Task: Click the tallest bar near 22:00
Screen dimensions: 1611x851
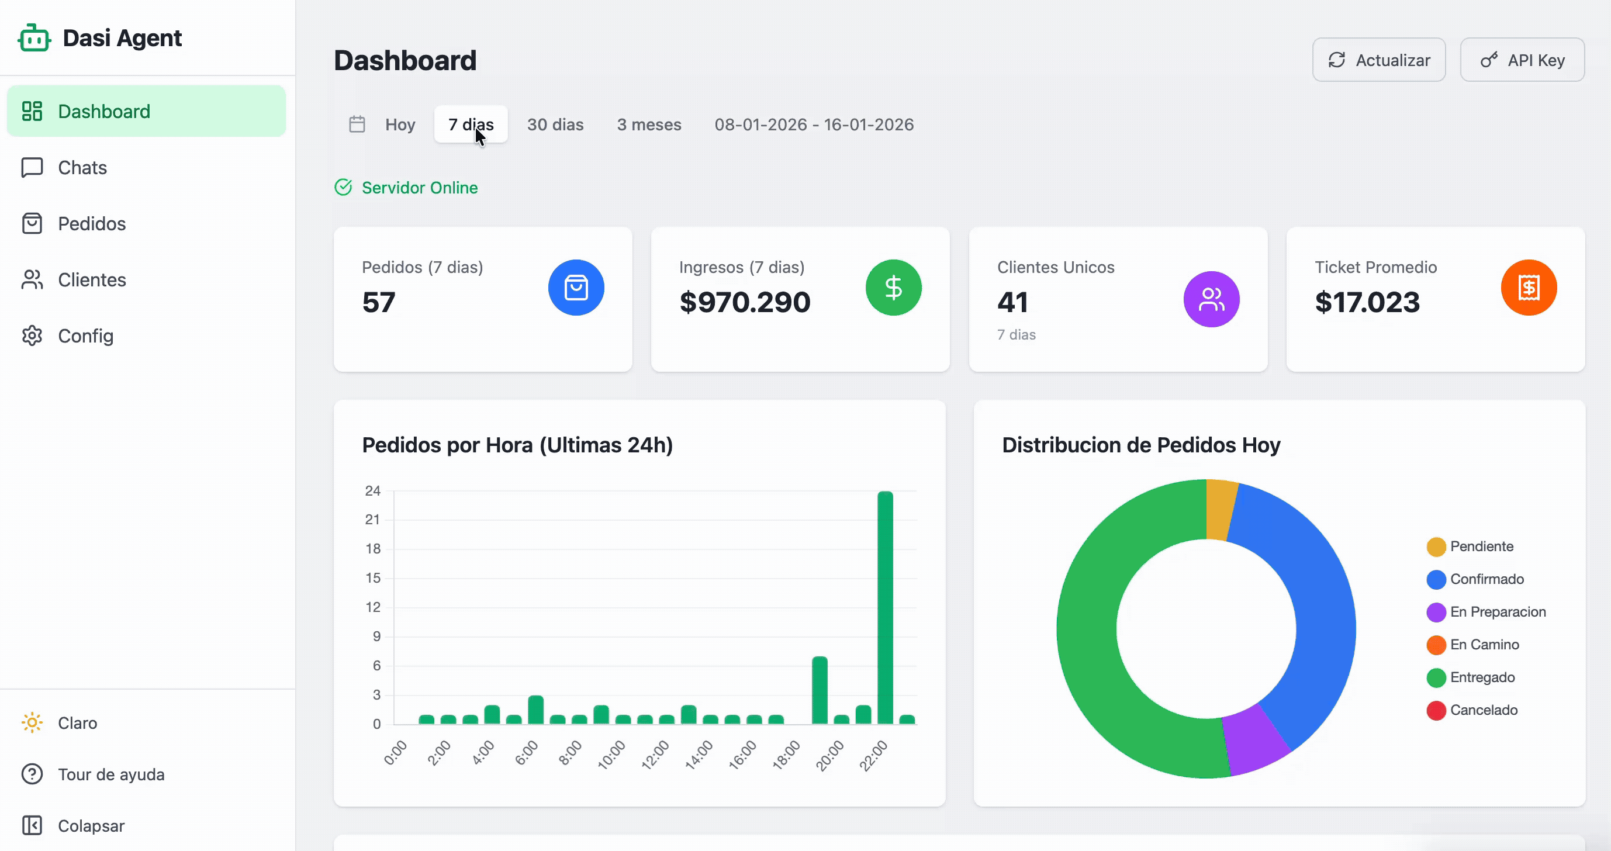Action: tap(885, 607)
